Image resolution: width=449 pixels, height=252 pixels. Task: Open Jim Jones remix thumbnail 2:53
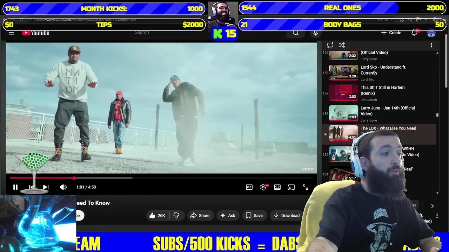pyautogui.click(x=343, y=93)
